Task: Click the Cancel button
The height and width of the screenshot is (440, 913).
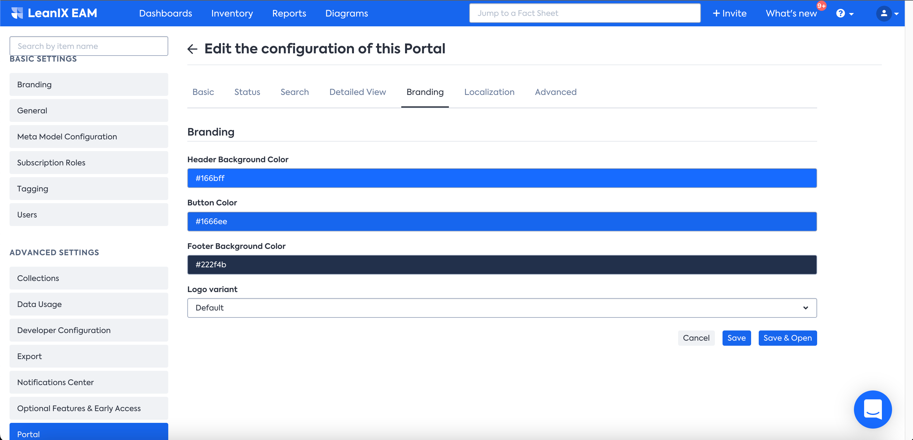Action: (x=696, y=338)
